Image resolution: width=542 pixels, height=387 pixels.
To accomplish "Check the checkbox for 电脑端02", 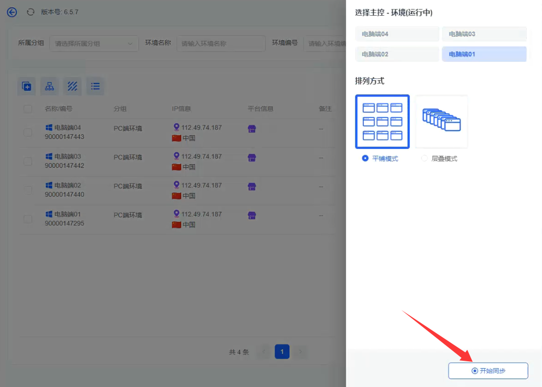I will (x=27, y=190).
